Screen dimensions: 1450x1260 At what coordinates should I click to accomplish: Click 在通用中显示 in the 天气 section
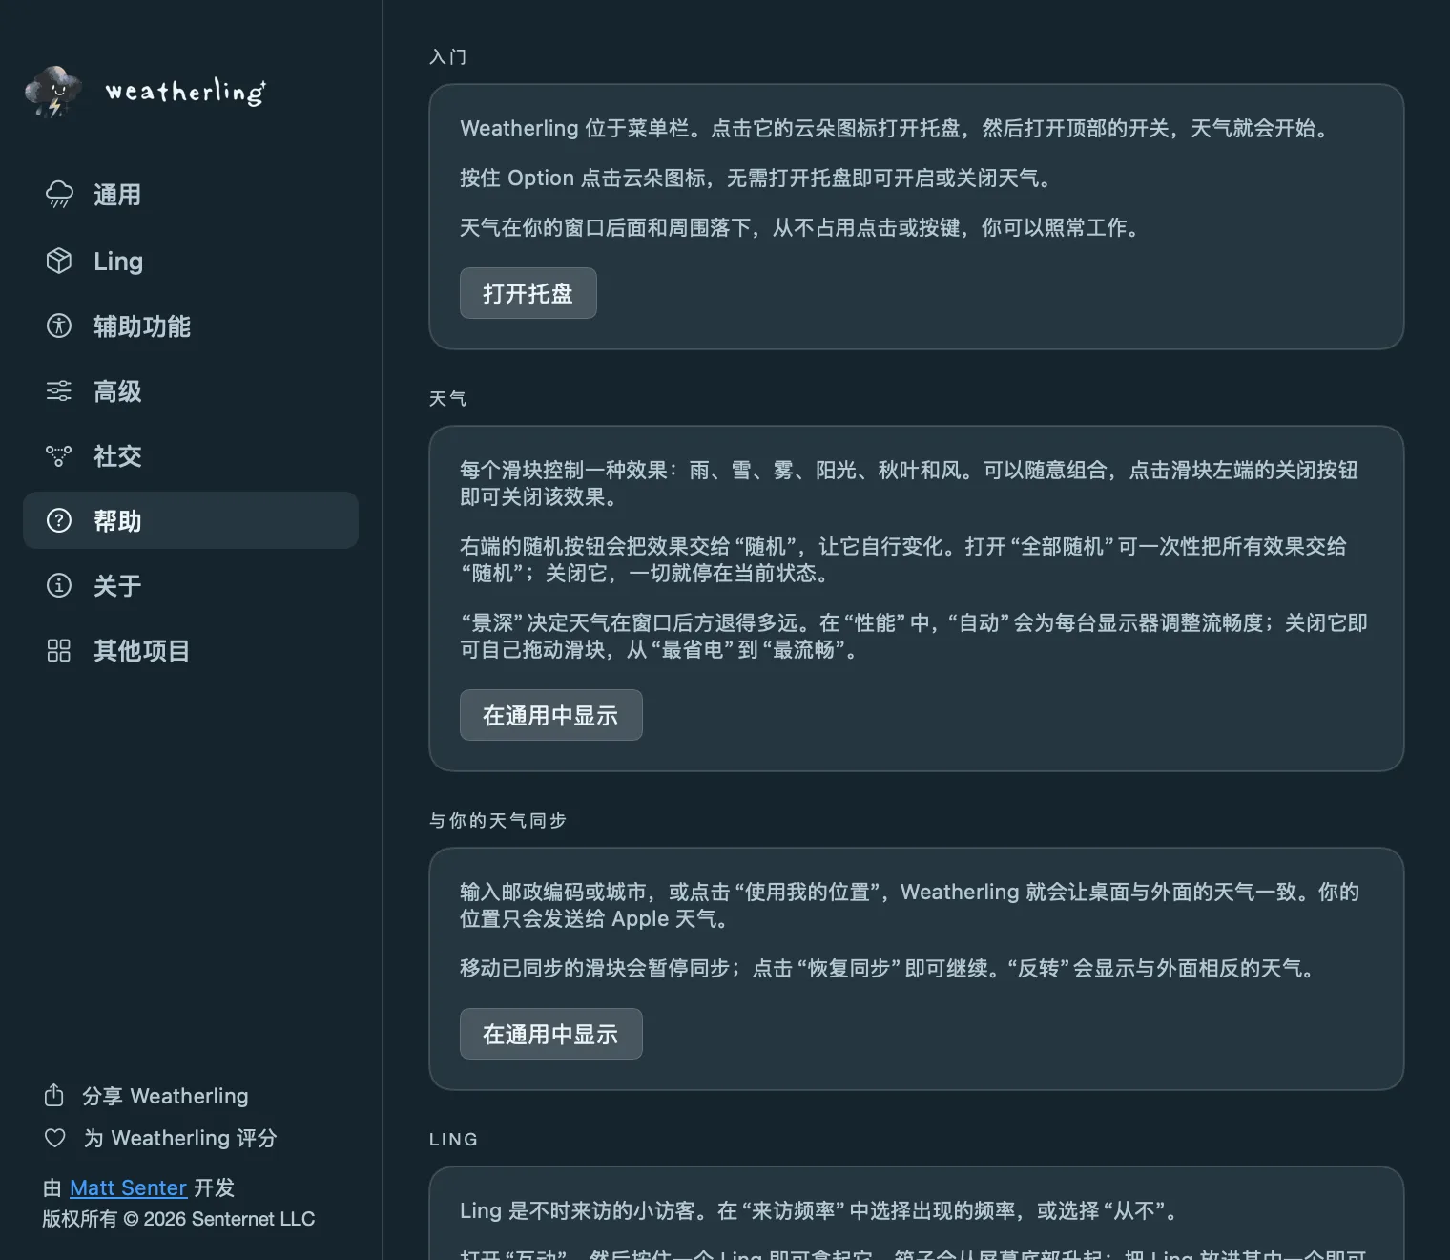click(551, 715)
